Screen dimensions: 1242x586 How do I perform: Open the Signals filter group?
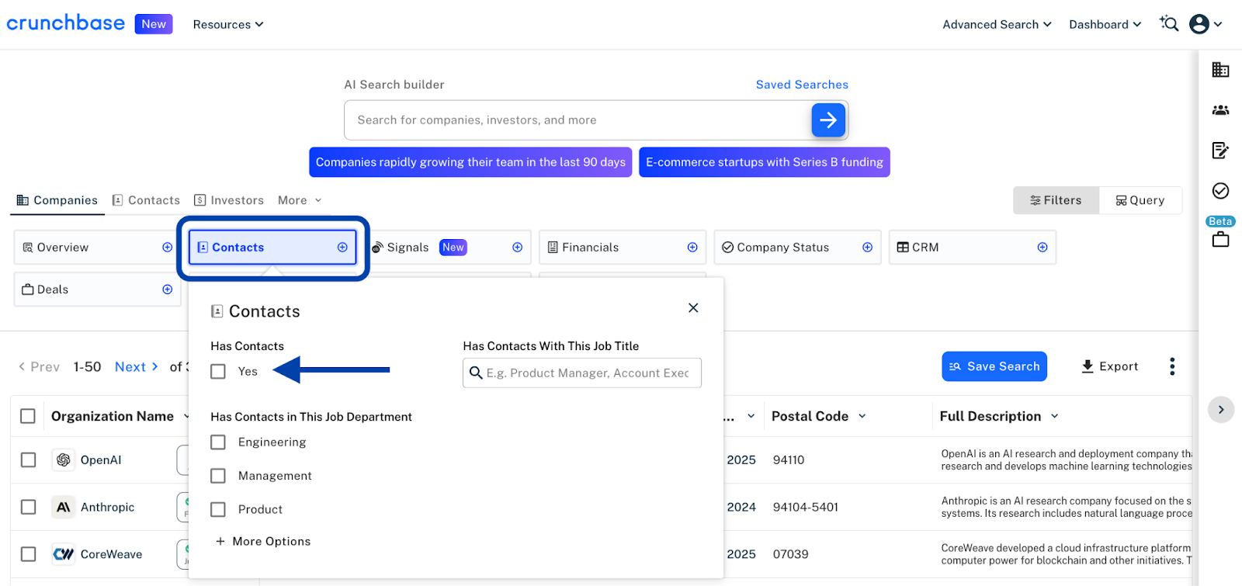tap(450, 248)
